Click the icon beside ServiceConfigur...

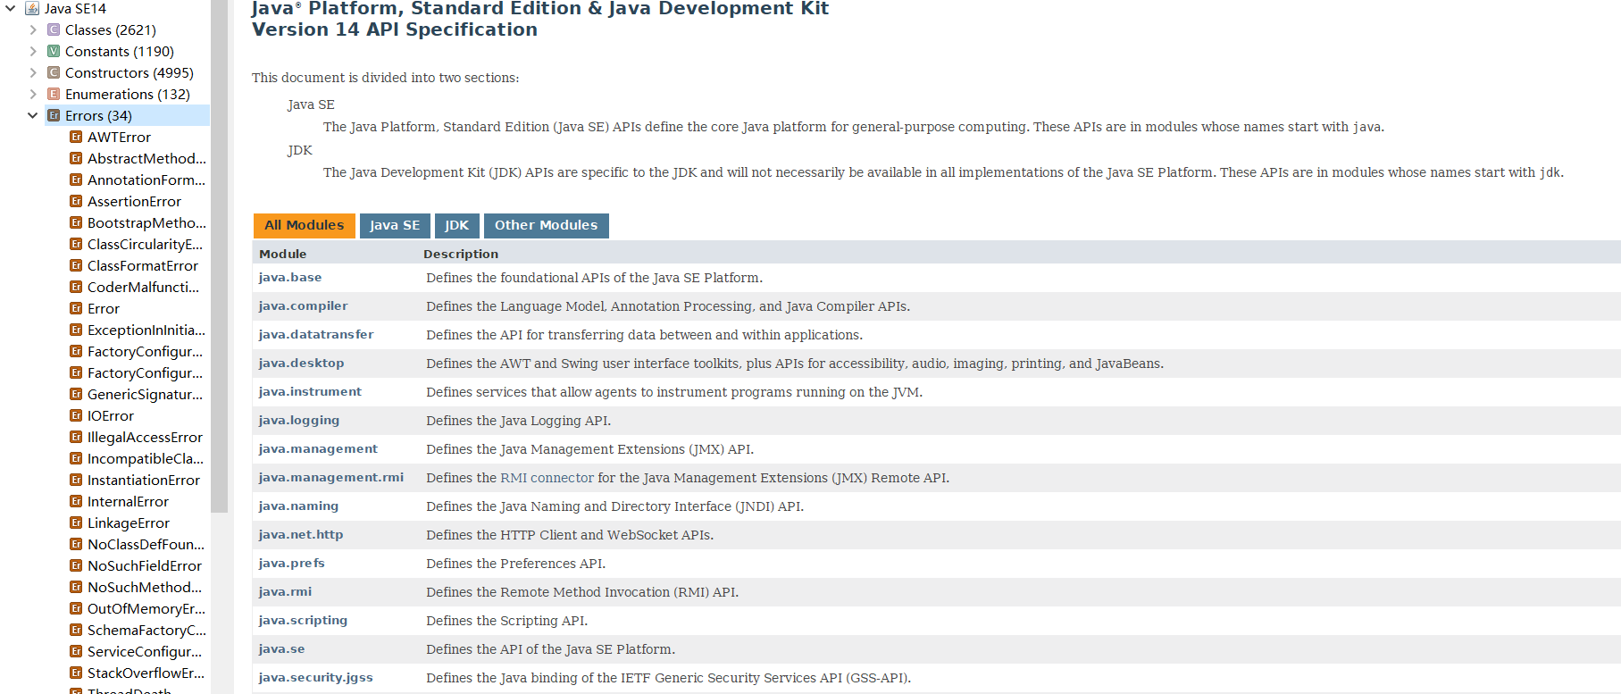pos(76,651)
